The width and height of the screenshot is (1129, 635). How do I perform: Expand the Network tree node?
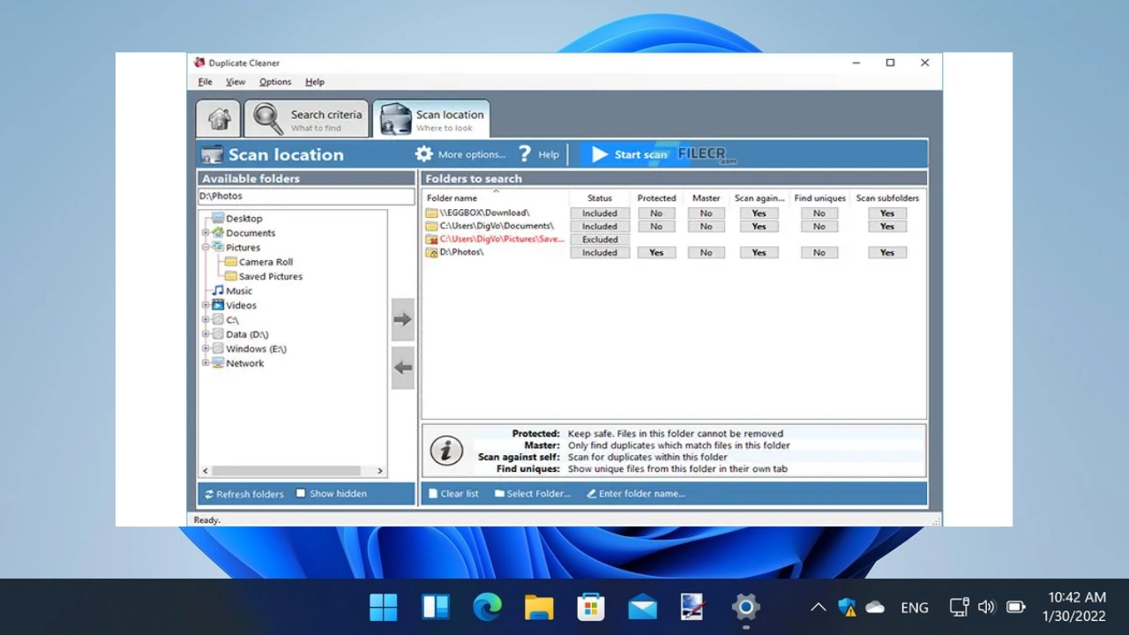pos(206,362)
